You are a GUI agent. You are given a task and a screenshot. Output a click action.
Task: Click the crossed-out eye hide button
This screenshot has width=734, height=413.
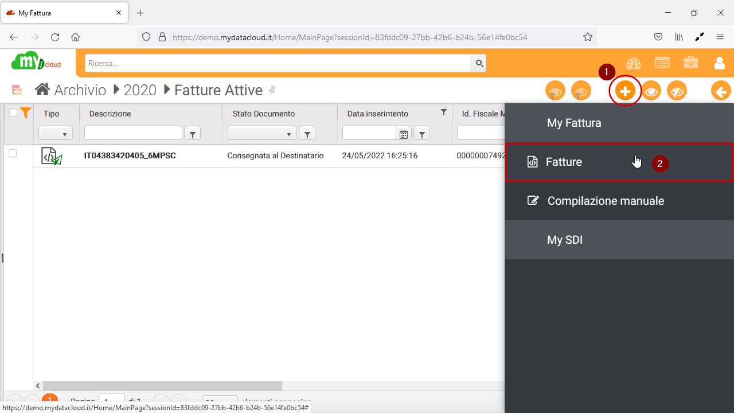(677, 91)
